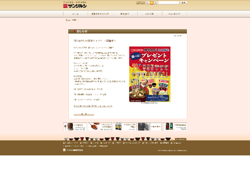Viewport: 250px width, 174px height.
Task: Click the Sanjirushi logo in the header
Action: pyautogui.click(x=75, y=5)
